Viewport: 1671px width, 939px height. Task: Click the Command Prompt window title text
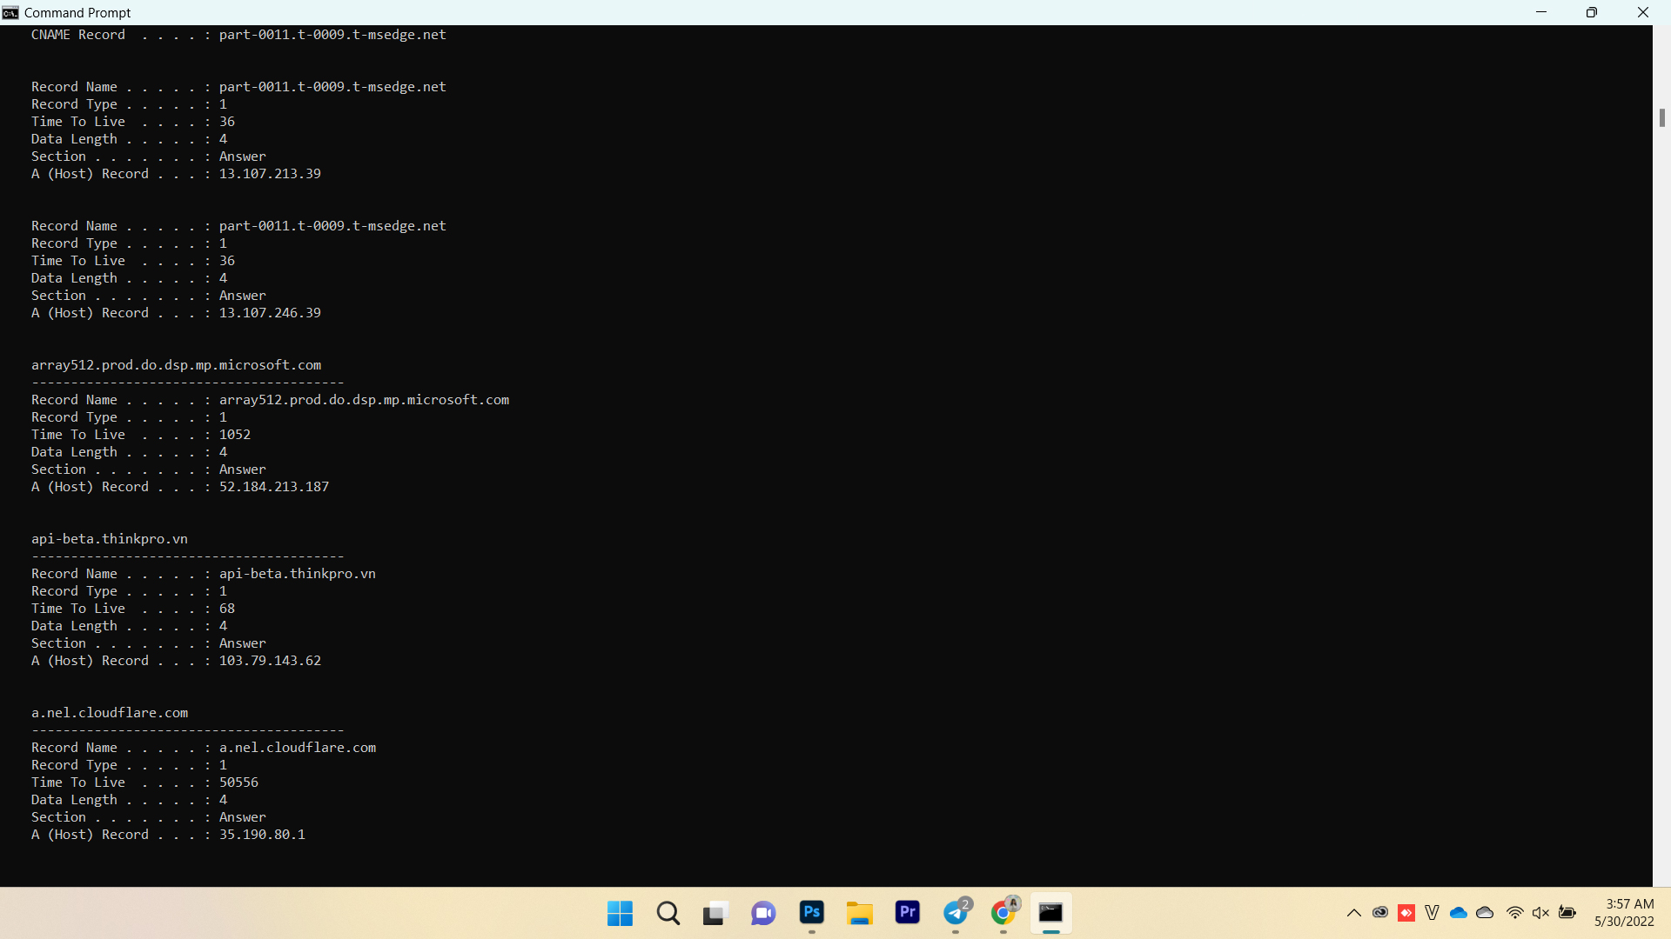(77, 12)
